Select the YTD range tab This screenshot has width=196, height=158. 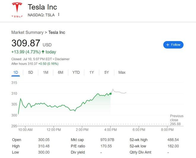point(76,72)
